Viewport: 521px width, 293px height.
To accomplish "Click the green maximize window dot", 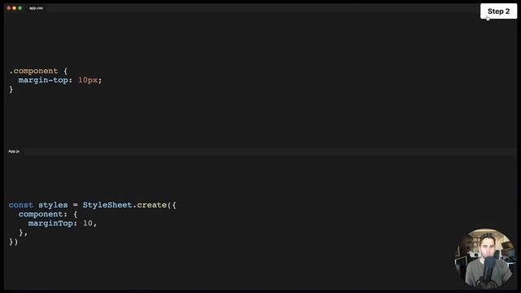I will point(20,8).
